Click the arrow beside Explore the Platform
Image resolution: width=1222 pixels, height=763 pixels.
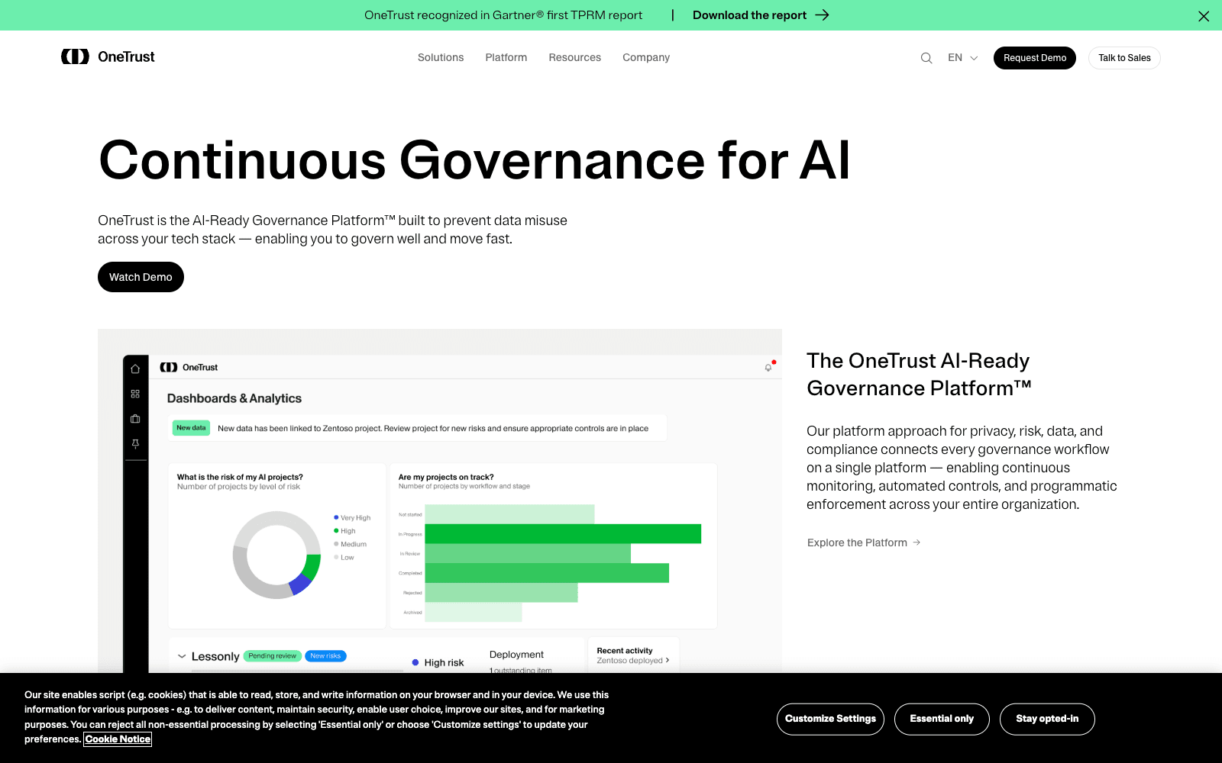(x=916, y=542)
